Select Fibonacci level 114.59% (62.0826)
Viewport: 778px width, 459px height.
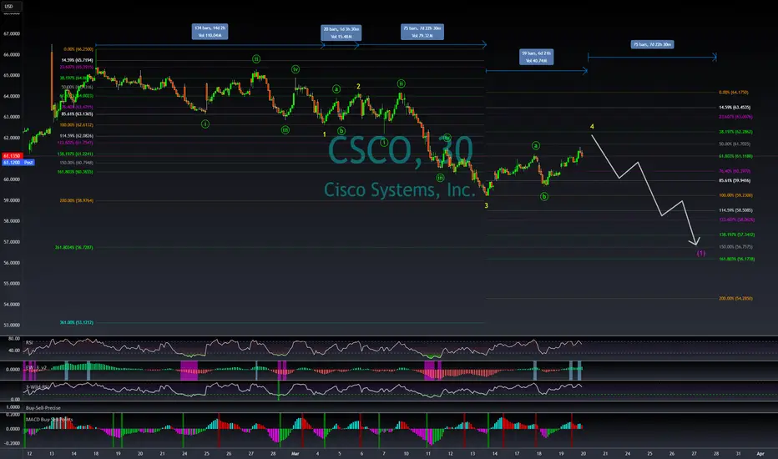(x=77, y=136)
